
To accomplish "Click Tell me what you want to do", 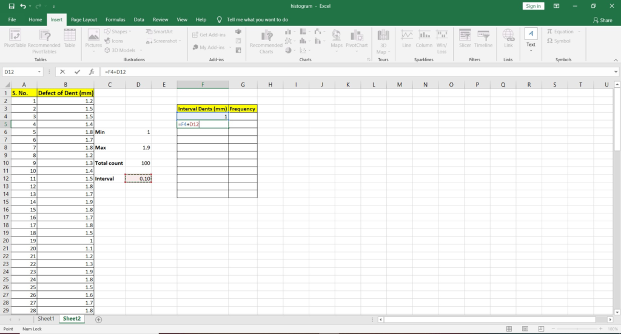I will pos(257,19).
